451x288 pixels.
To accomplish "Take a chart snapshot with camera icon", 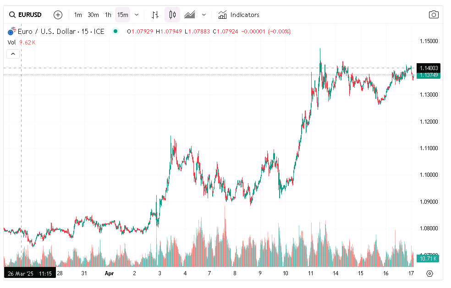I will (x=433, y=15).
